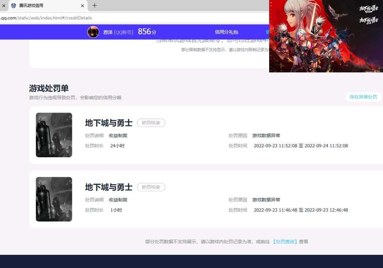
Task: Click penalty time 2022-09-23 11:52:08 至 2022-09-24 11:52:08
Action: [301, 146]
